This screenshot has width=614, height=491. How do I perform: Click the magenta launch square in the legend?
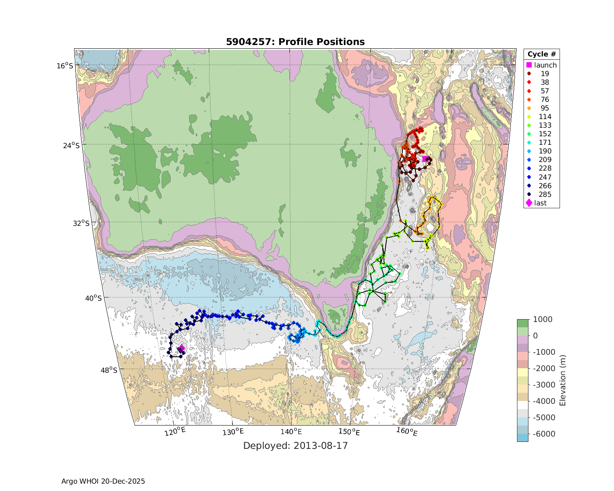click(529, 65)
